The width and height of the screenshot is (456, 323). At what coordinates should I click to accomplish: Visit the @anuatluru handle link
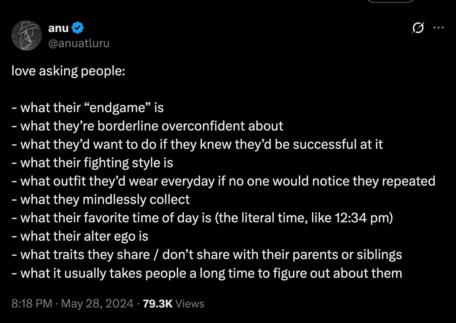tap(79, 43)
